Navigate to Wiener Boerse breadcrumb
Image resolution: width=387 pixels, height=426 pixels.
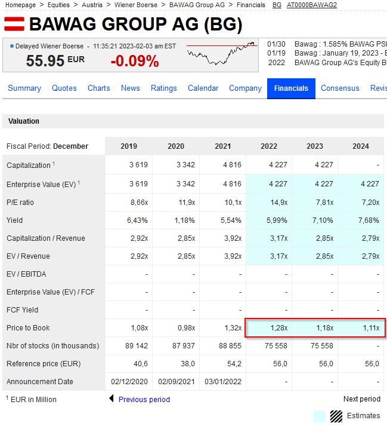click(x=136, y=5)
